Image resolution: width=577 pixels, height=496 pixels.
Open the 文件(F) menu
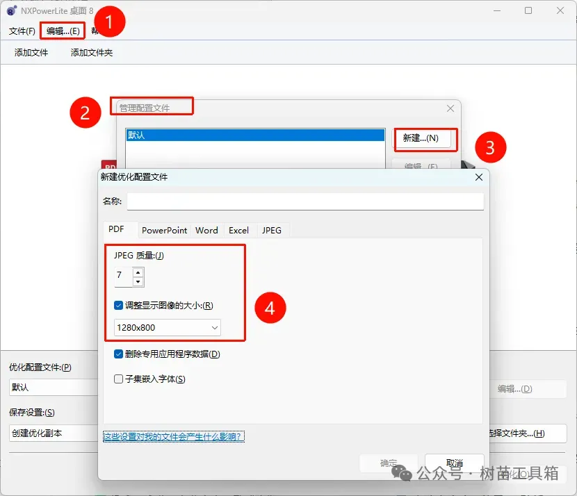tap(22, 31)
